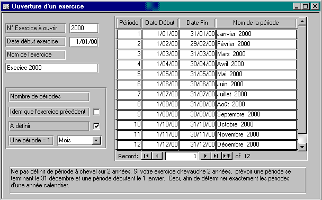Click end date cell 31/10/00
The height and width of the screenshot is (200, 322).
(x=197, y=124)
